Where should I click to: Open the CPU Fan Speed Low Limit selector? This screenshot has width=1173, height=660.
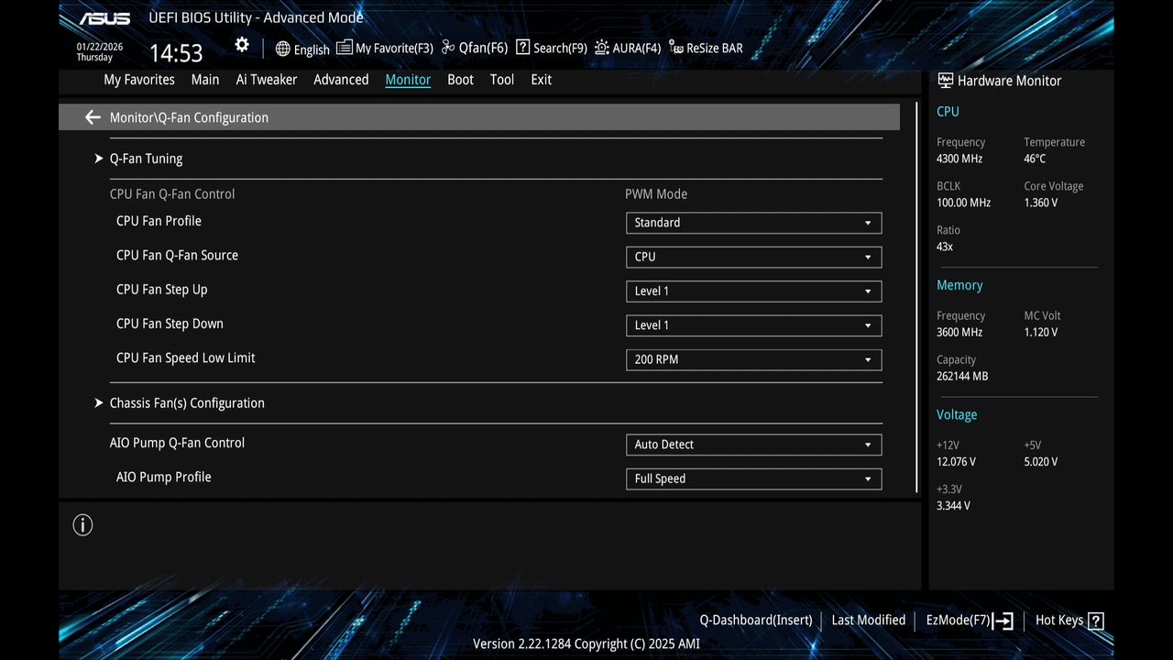[x=753, y=359]
